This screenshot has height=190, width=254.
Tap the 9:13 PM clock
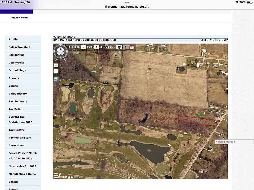tap(7, 2)
